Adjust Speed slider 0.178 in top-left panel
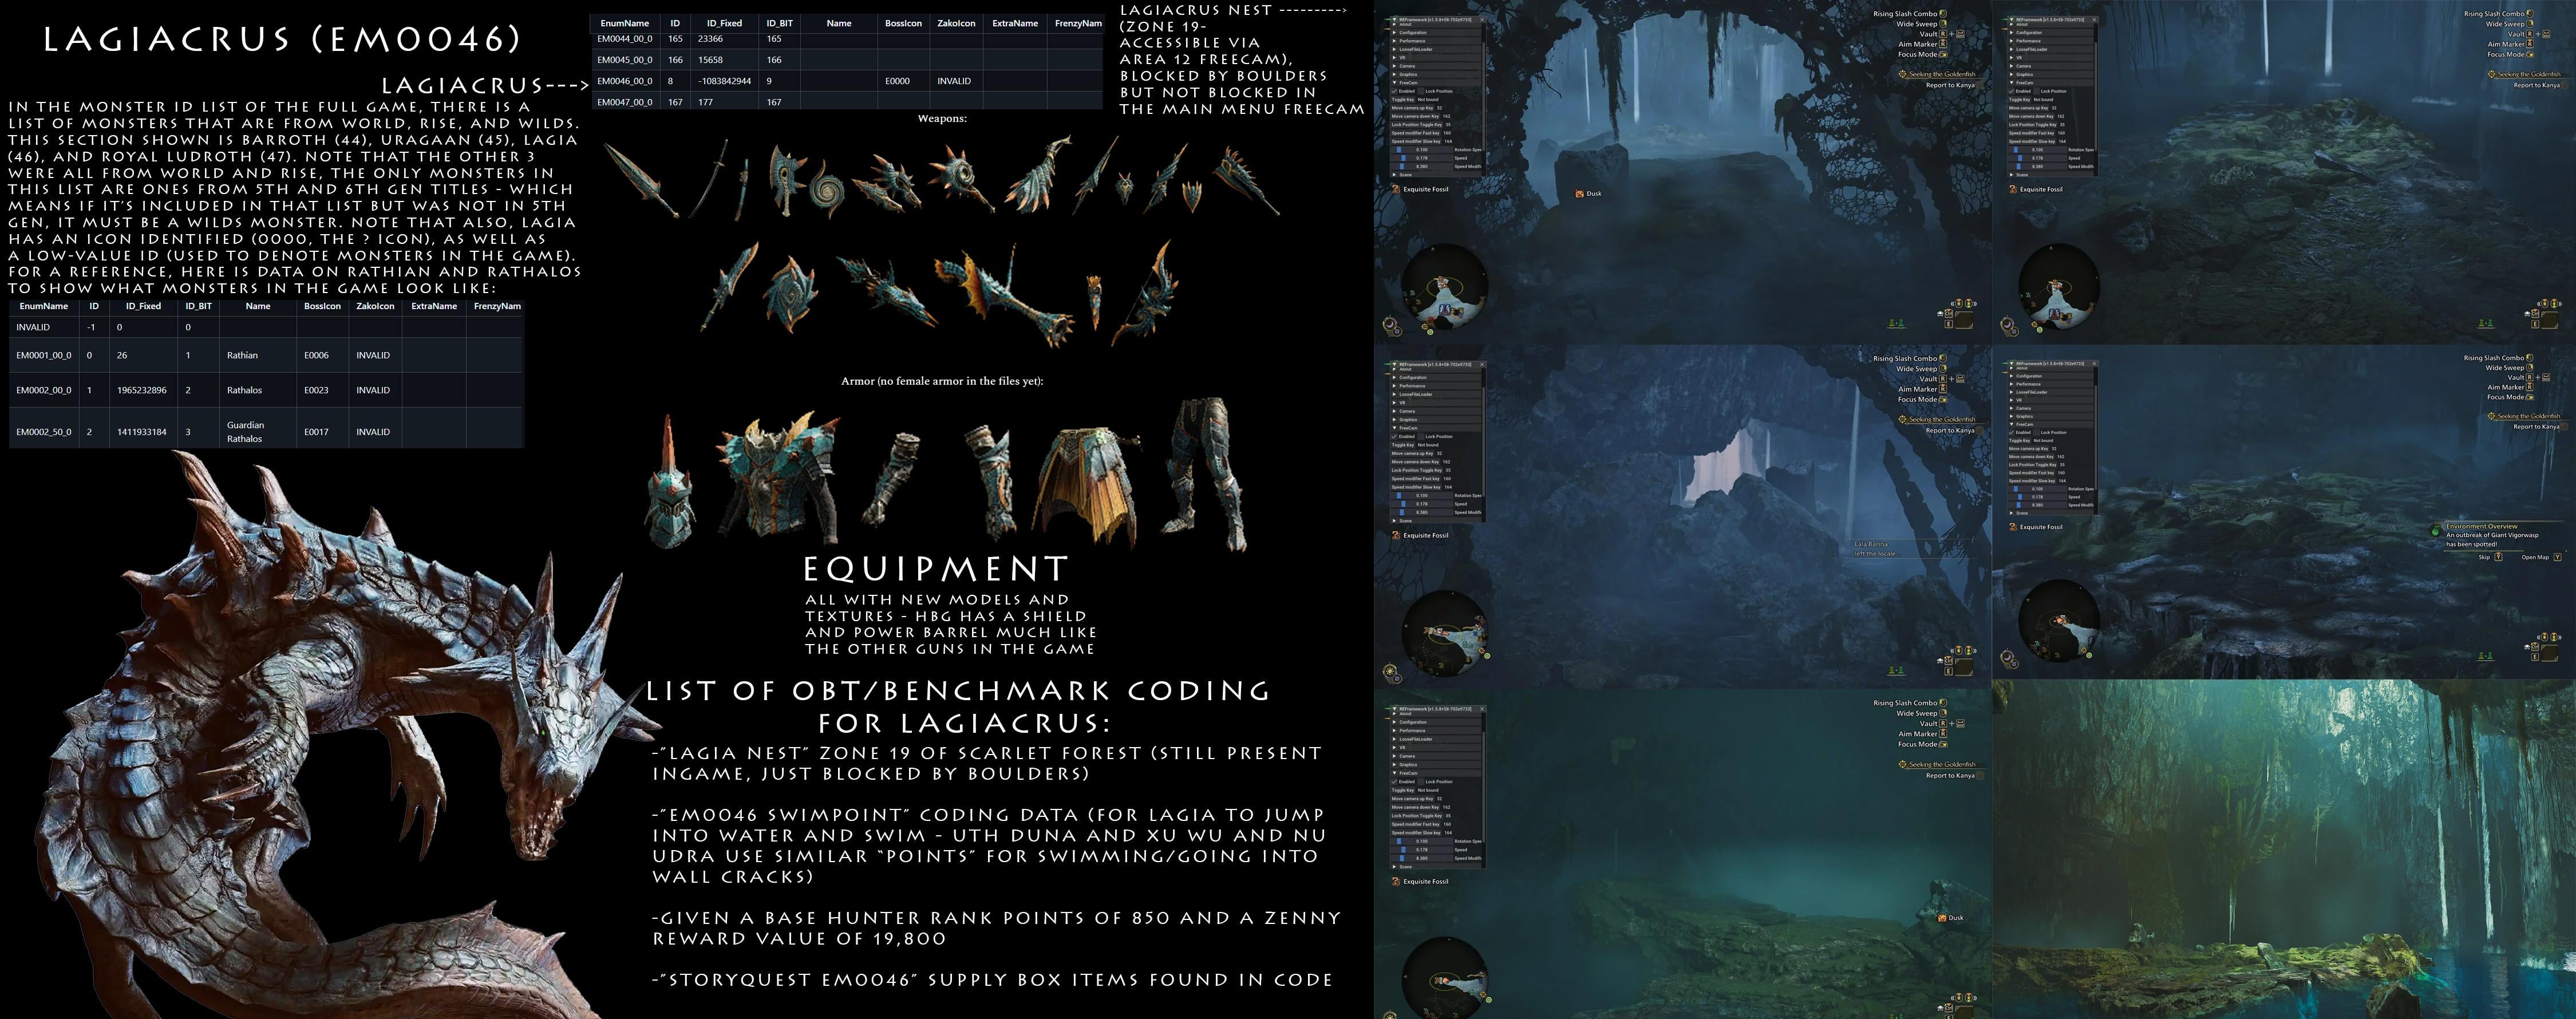 (x=1422, y=158)
